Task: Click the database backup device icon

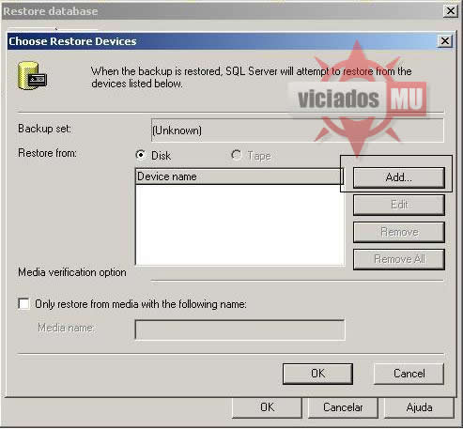Action: tap(32, 76)
